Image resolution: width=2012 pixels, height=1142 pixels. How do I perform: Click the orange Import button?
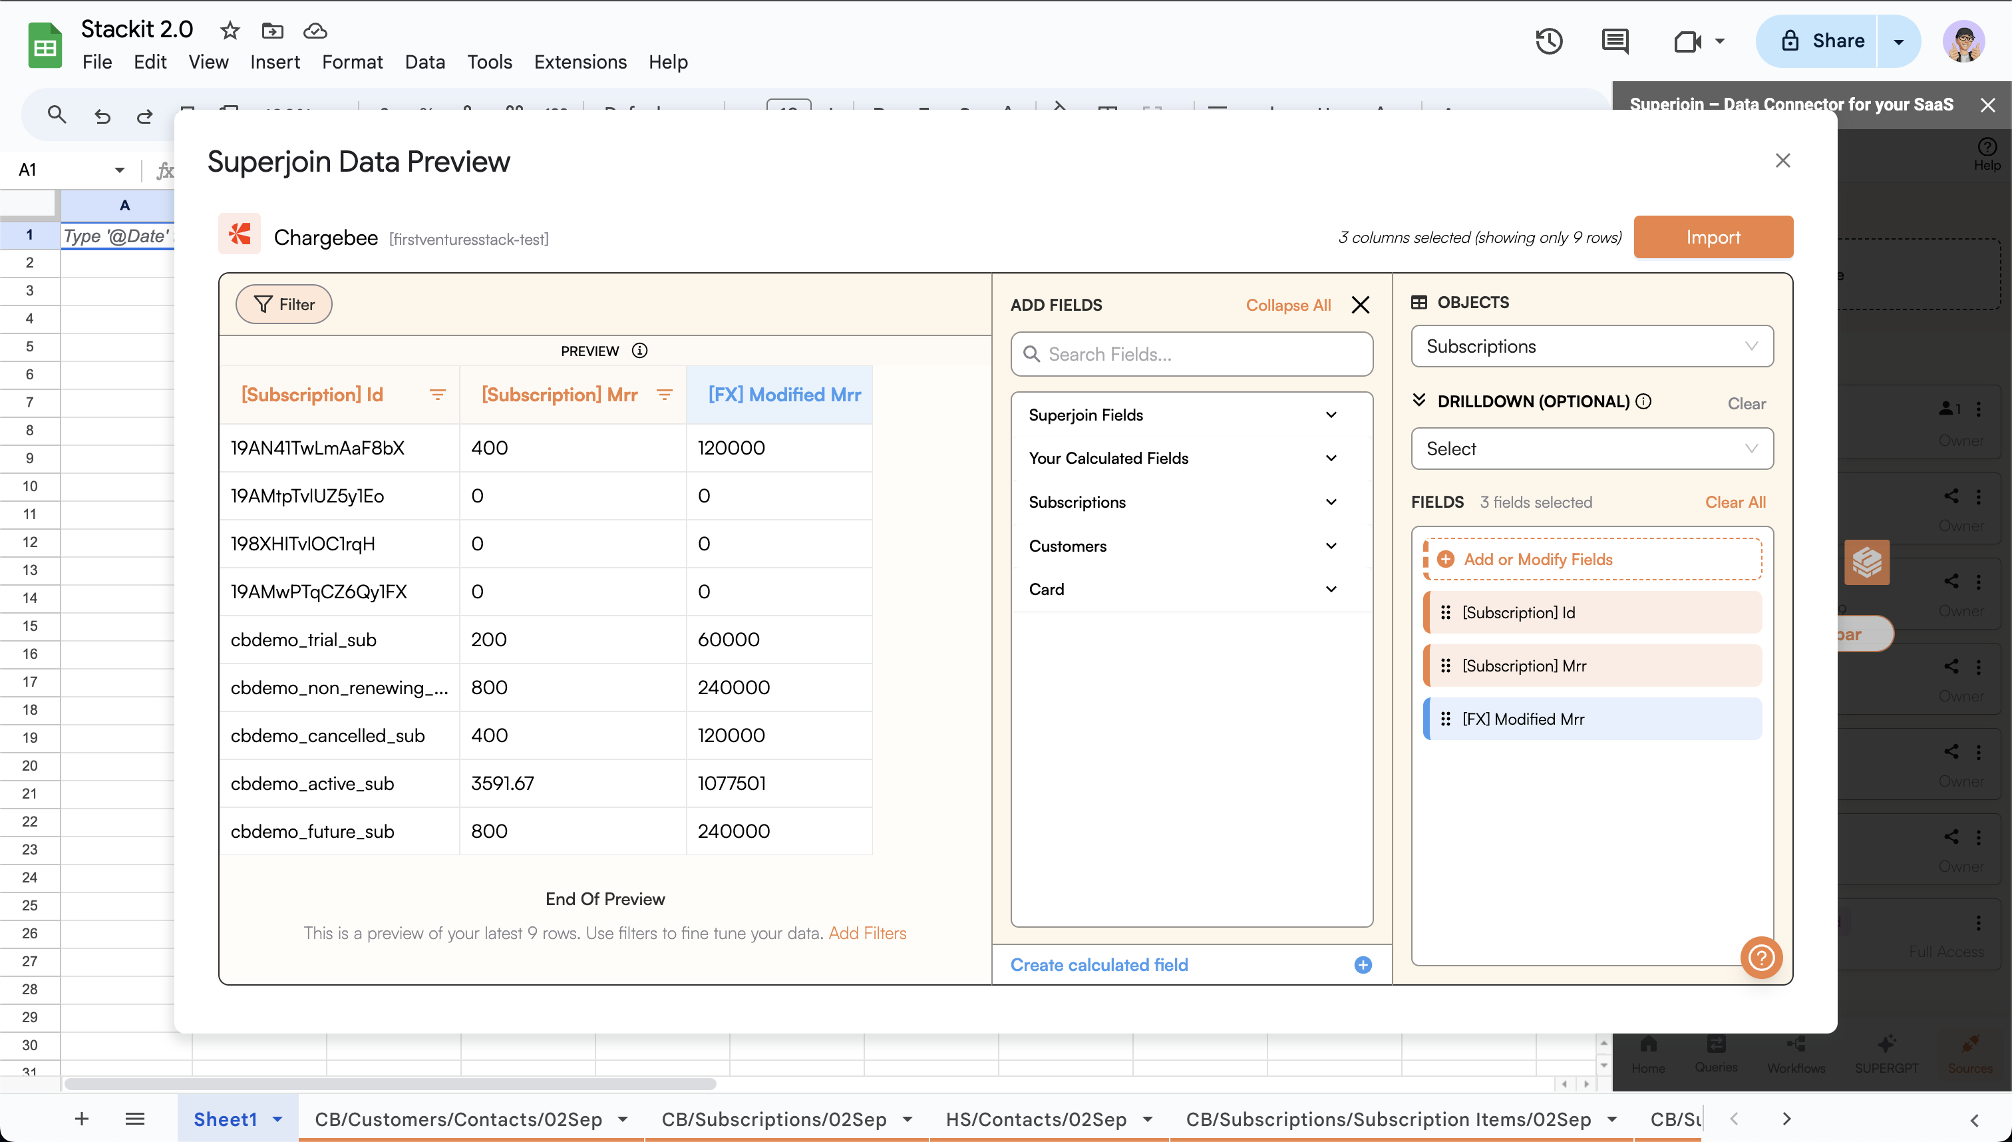pyautogui.click(x=1713, y=237)
